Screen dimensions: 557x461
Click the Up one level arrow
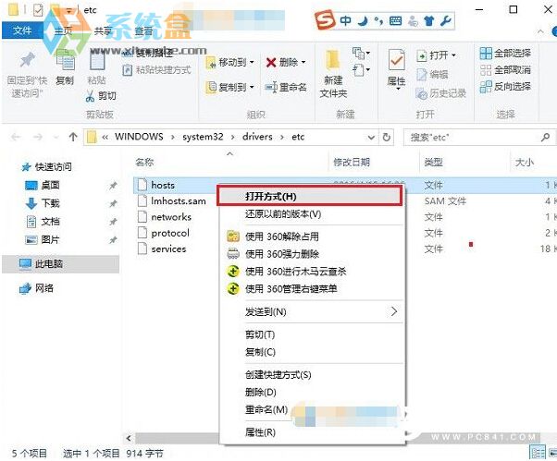[x=73, y=137]
